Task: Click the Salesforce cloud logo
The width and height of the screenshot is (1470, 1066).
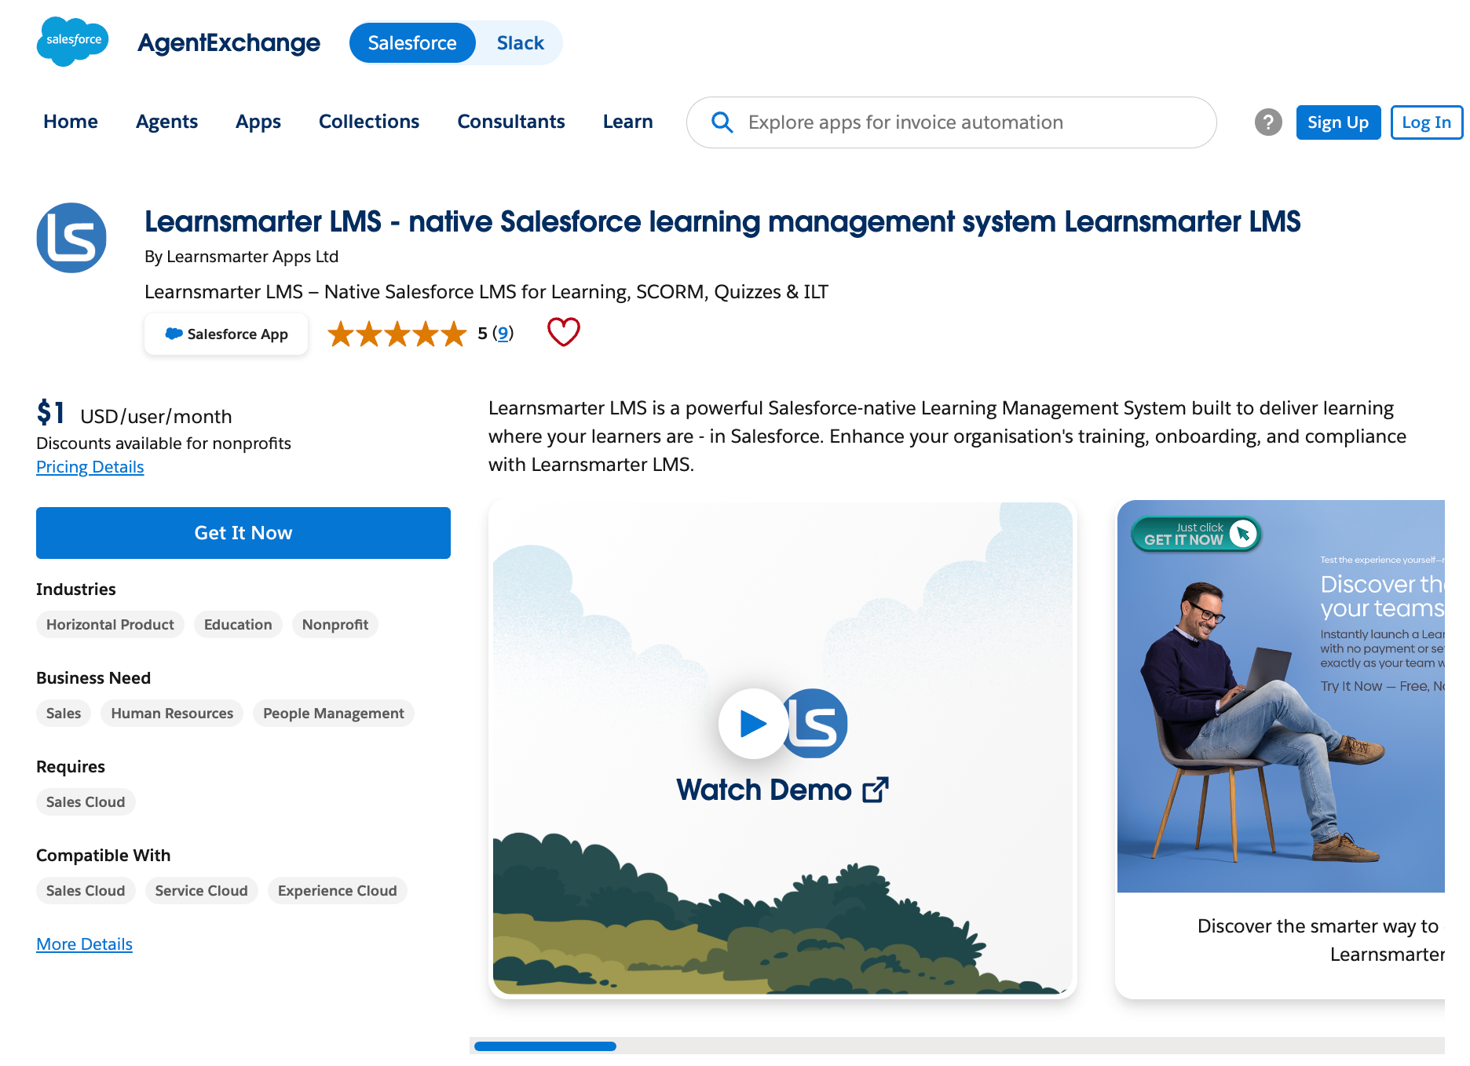Action: [x=72, y=42]
